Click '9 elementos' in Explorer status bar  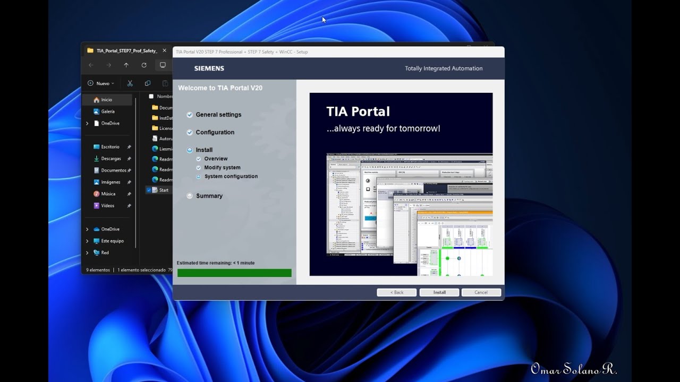(x=98, y=270)
